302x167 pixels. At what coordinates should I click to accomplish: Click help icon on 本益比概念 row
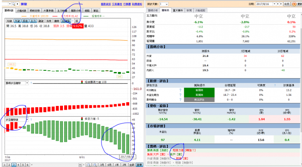(x=180, y=95)
